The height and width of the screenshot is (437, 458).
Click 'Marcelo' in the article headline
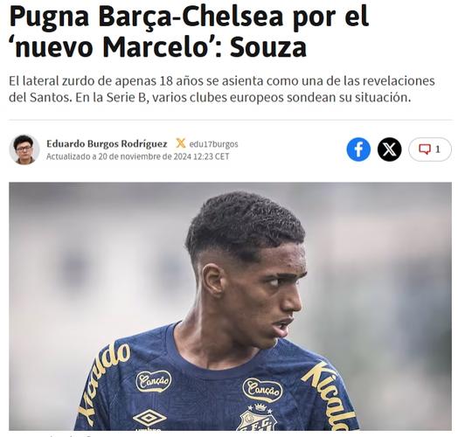(x=155, y=46)
